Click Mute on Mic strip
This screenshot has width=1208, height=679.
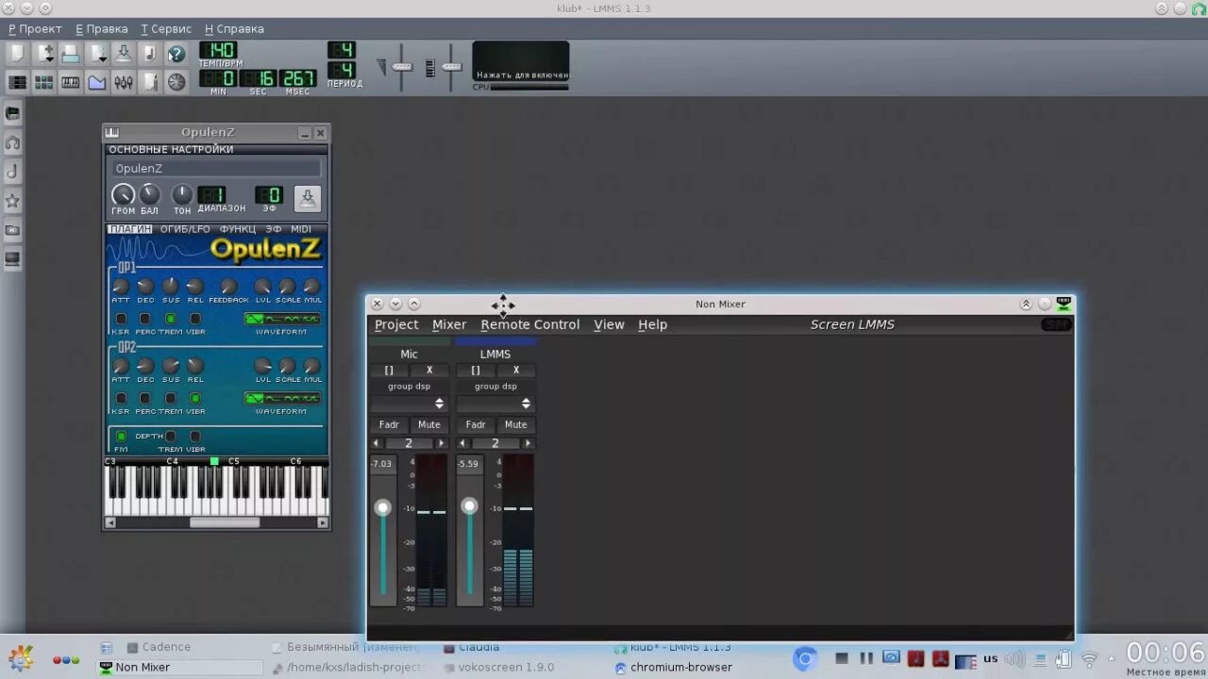coord(429,424)
